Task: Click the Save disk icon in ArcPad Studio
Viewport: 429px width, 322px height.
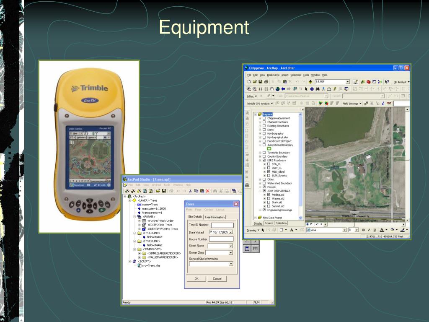Action: (164, 191)
